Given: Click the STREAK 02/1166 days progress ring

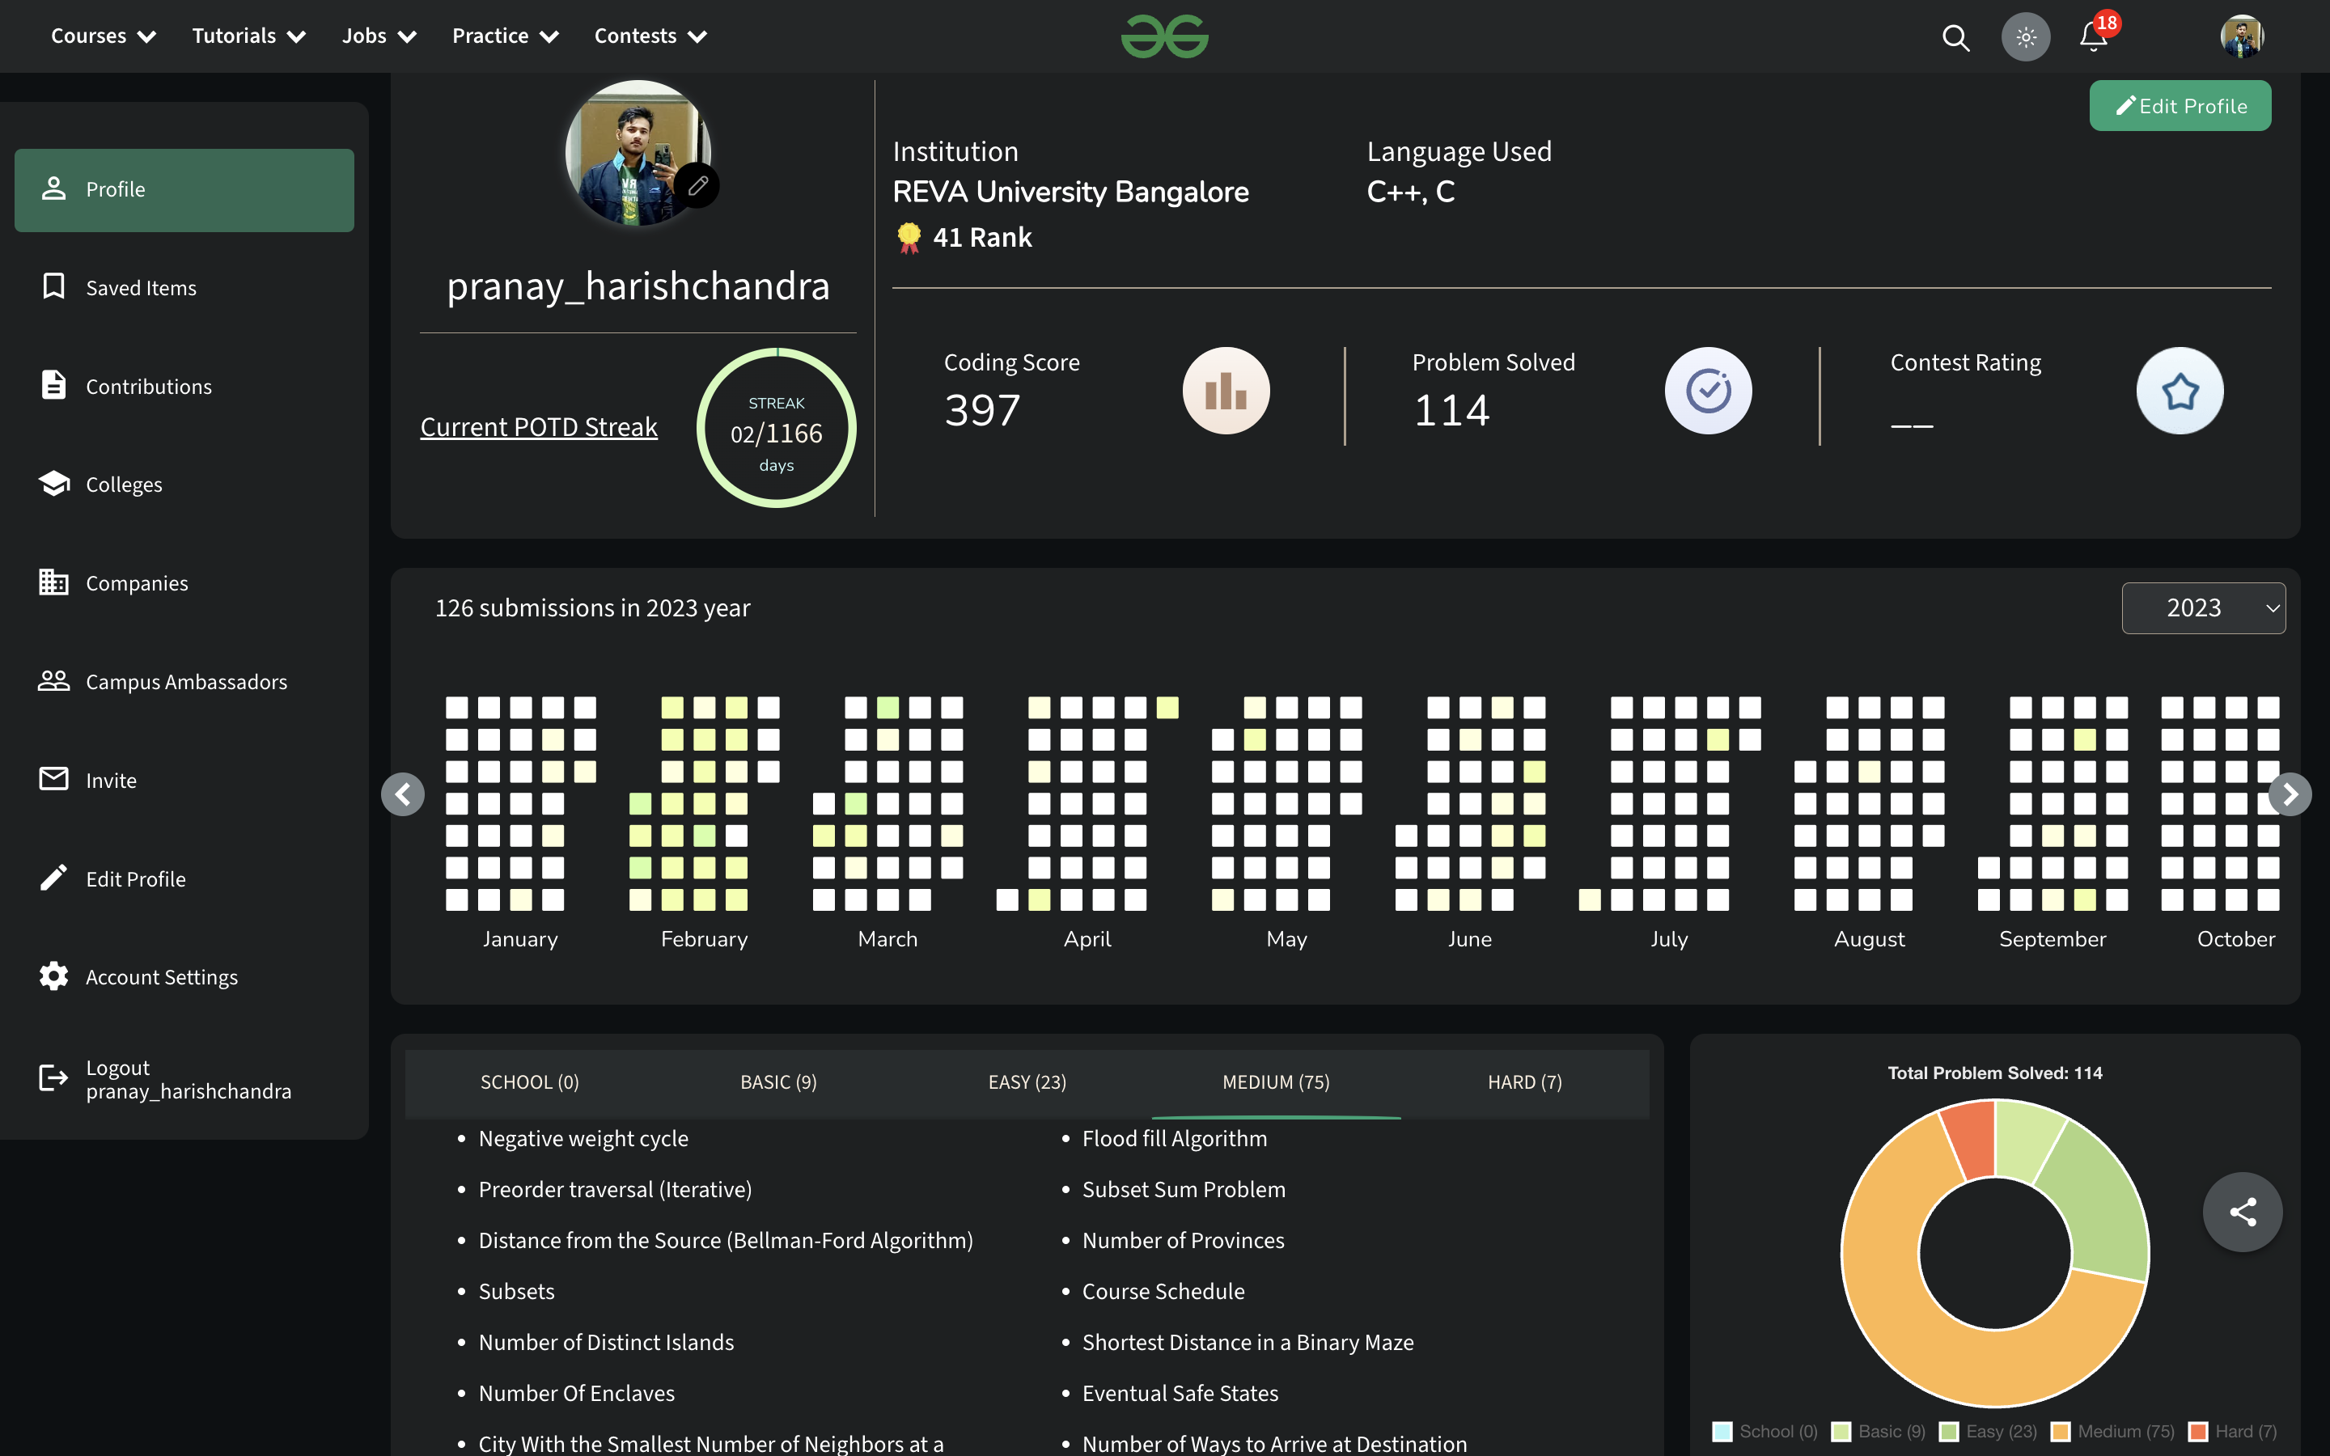Looking at the screenshot, I should click(x=776, y=428).
